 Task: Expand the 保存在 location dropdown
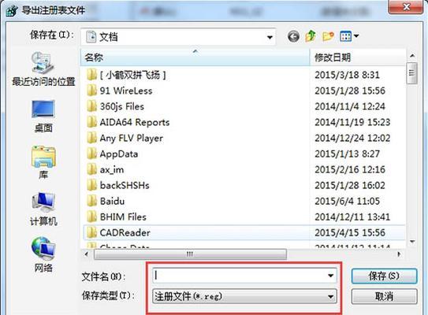coord(270,37)
